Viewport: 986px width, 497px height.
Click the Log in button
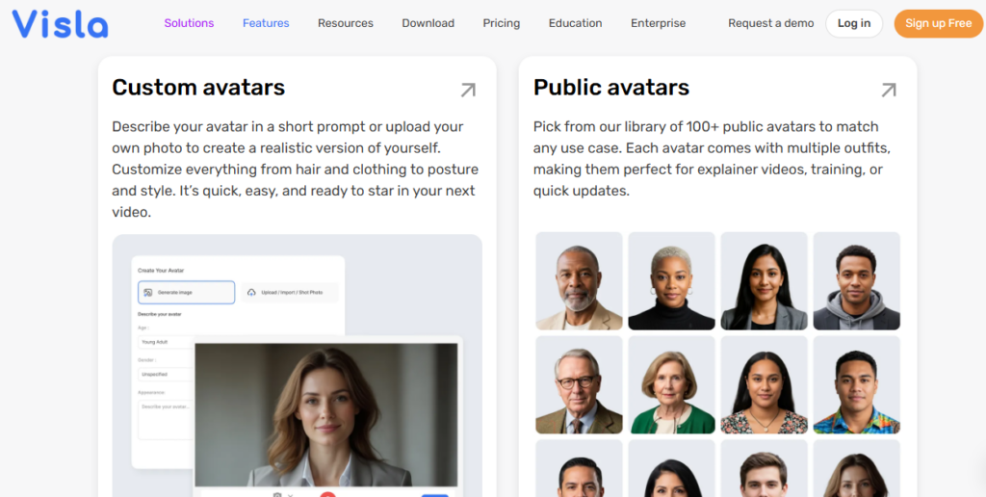click(854, 23)
